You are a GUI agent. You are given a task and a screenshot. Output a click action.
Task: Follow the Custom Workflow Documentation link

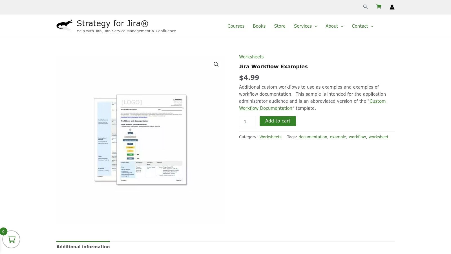click(312, 105)
